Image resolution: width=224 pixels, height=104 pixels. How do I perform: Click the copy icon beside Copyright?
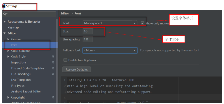53,97
